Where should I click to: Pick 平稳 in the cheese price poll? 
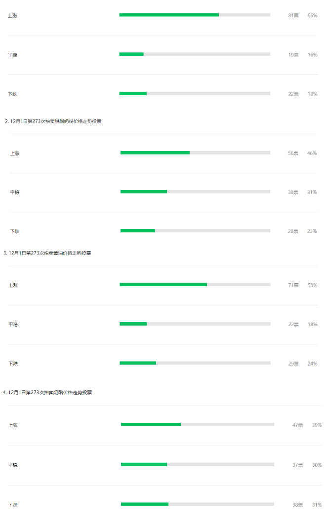pos(13,465)
